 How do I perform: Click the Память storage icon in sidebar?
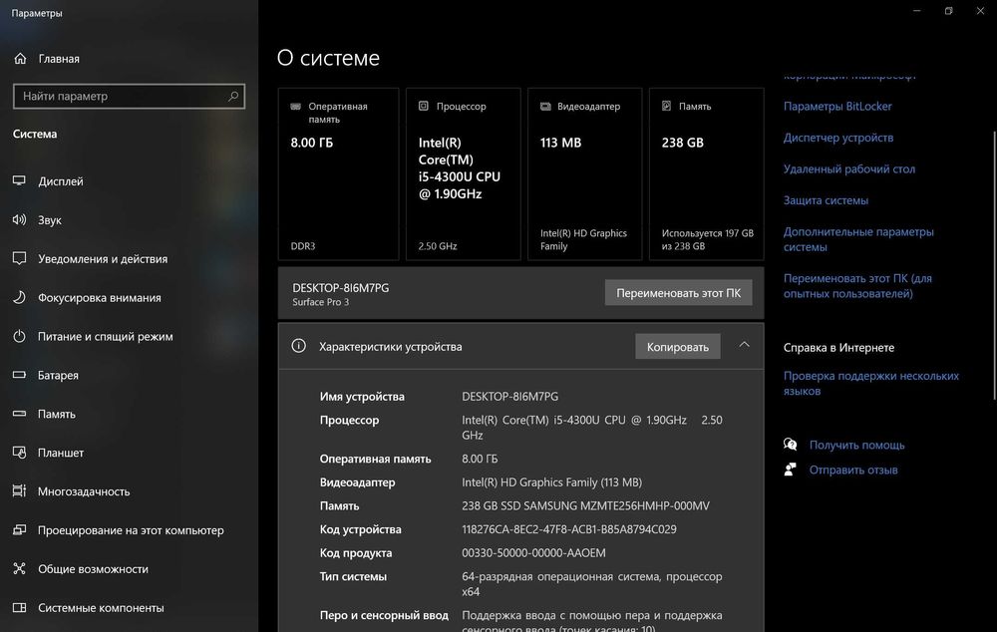click(x=20, y=414)
